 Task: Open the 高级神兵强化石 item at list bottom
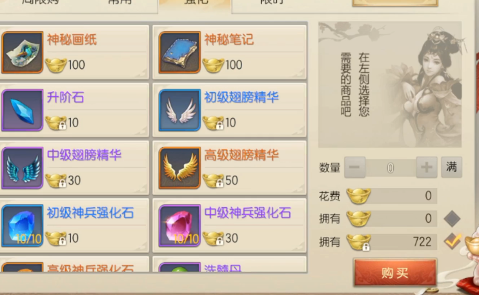click(x=74, y=264)
